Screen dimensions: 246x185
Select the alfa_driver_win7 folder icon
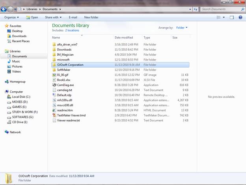(54, 45)
